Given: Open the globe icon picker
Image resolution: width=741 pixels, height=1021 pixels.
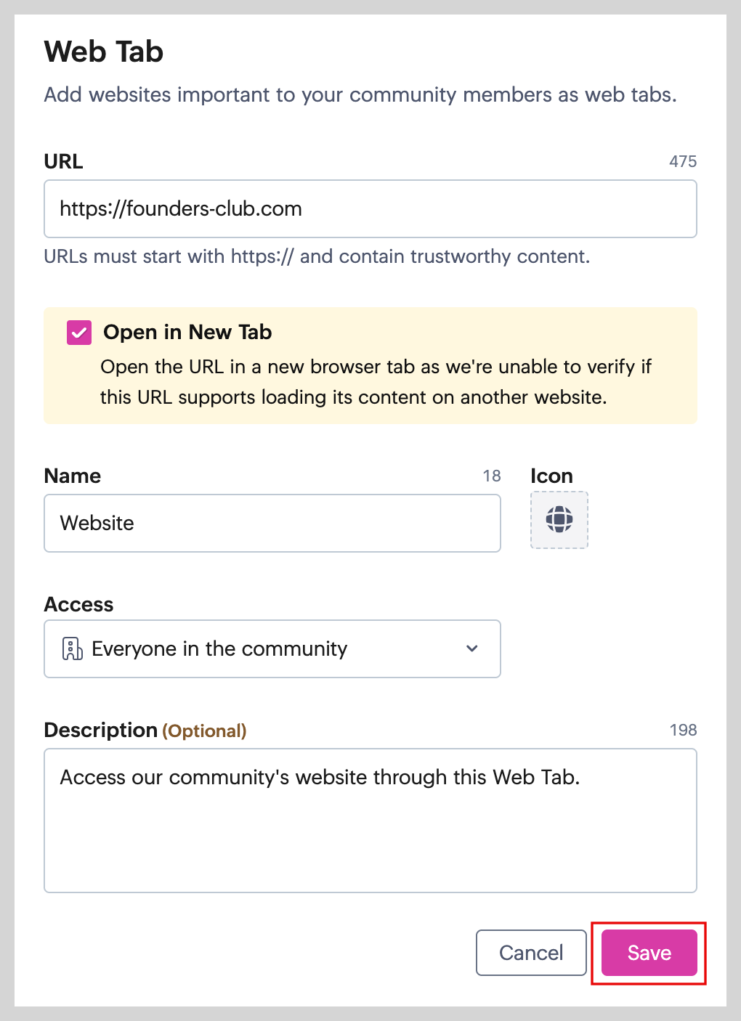Looking at the screenshot, I should click(x=559, y=520).
